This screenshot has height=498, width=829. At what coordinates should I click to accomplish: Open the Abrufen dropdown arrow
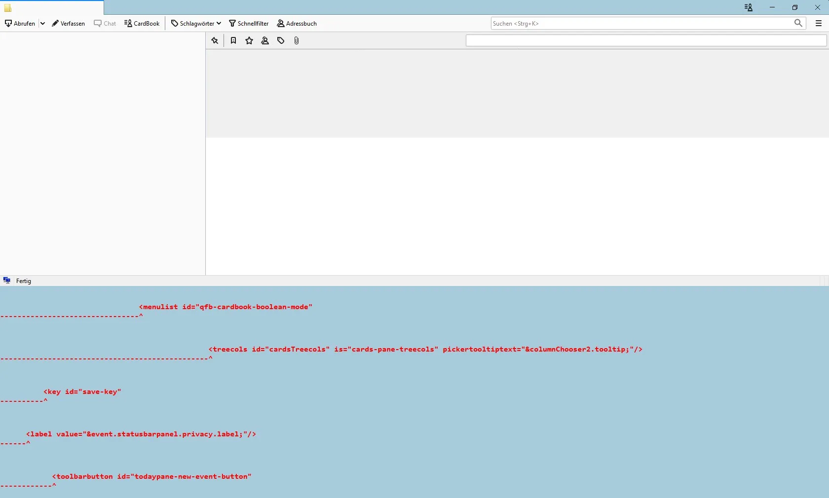coord(42,23)
